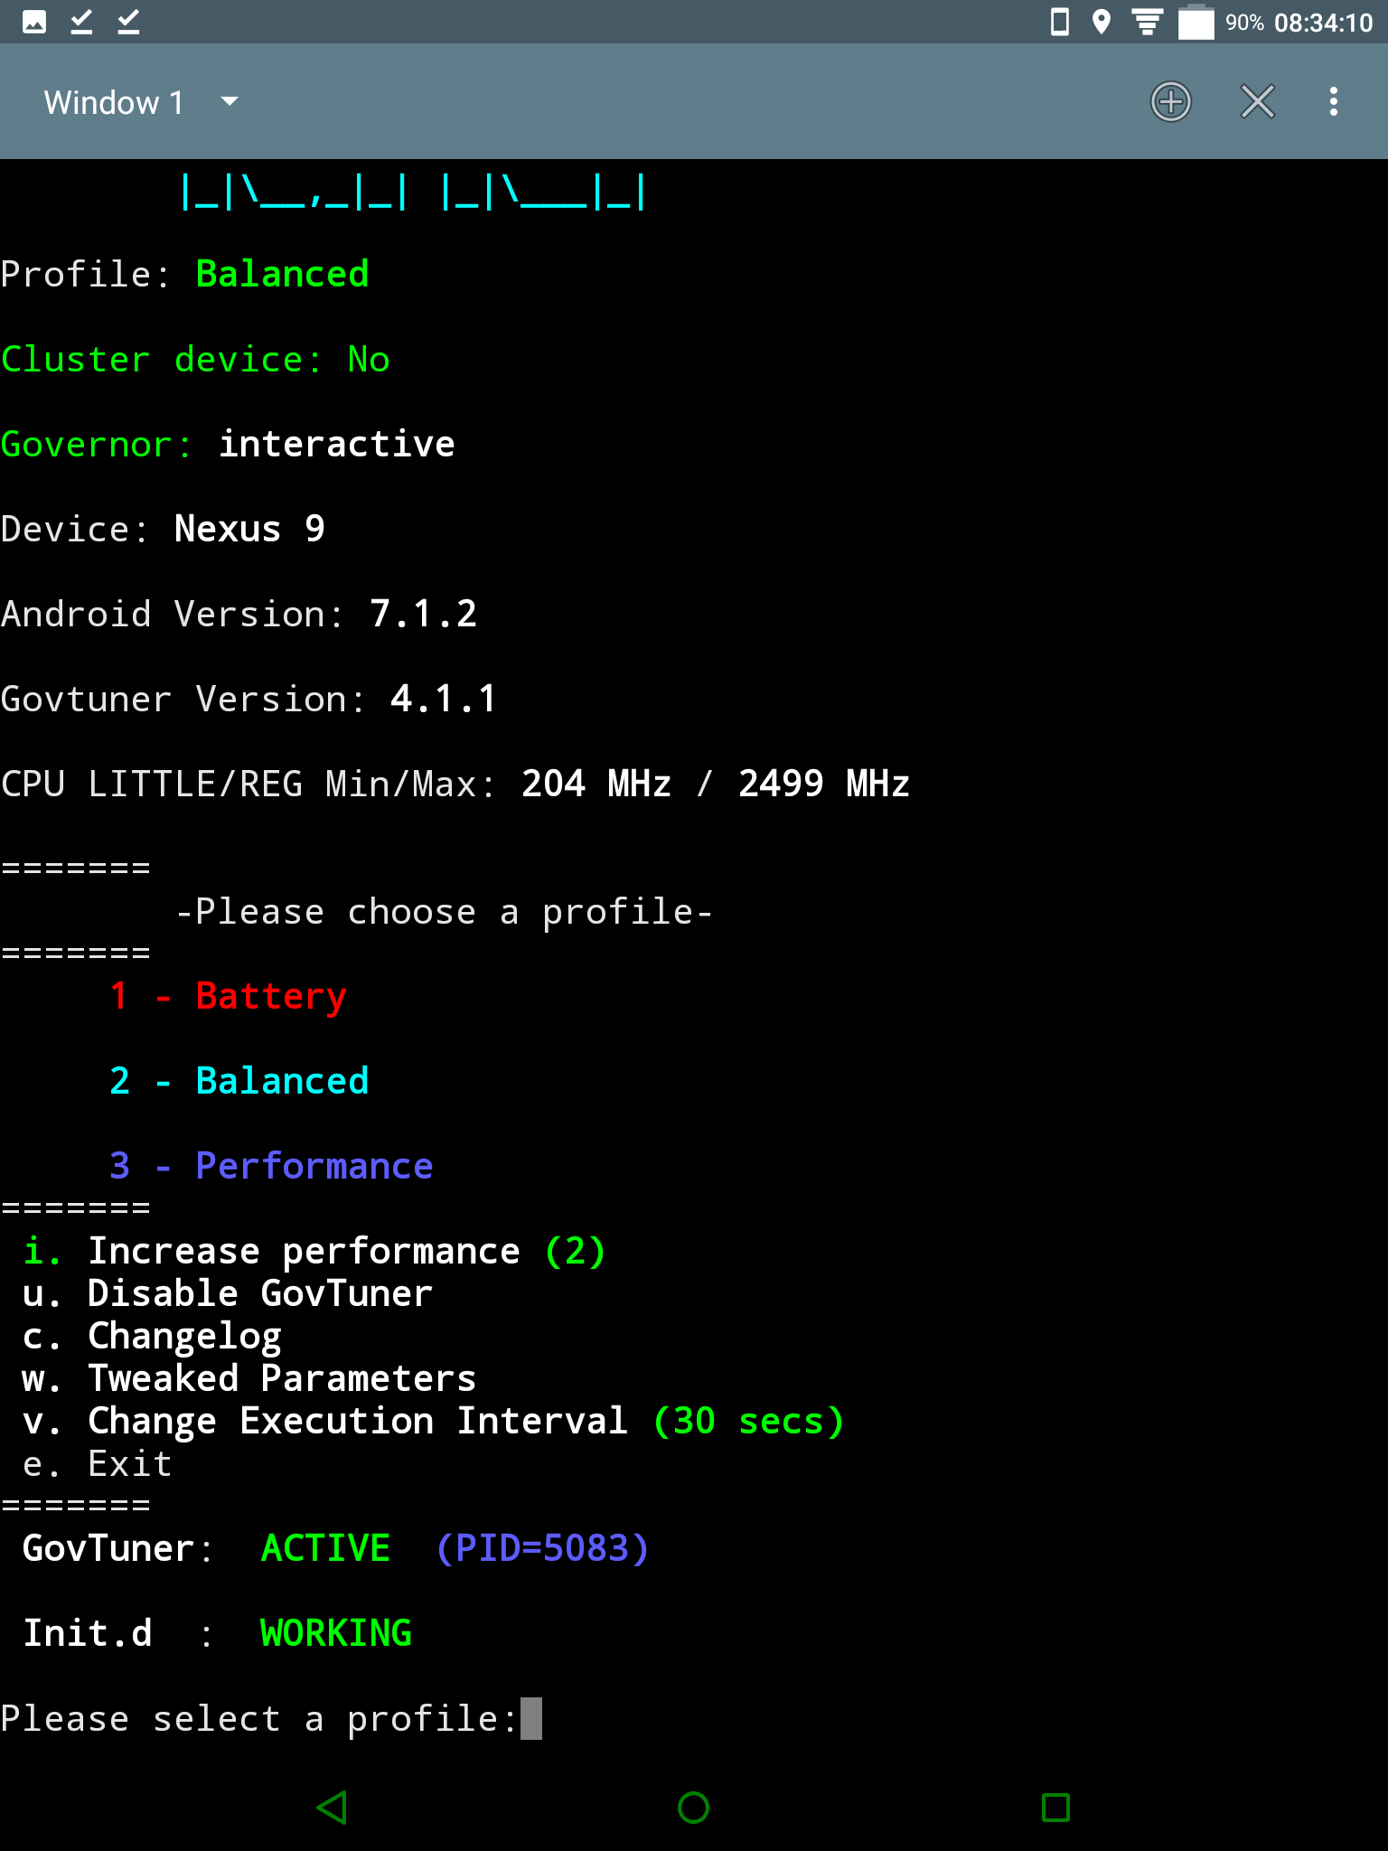The image size is (1388, 1851).
Task: Tap the Android home navigation button
Action: coord(693,1807)
